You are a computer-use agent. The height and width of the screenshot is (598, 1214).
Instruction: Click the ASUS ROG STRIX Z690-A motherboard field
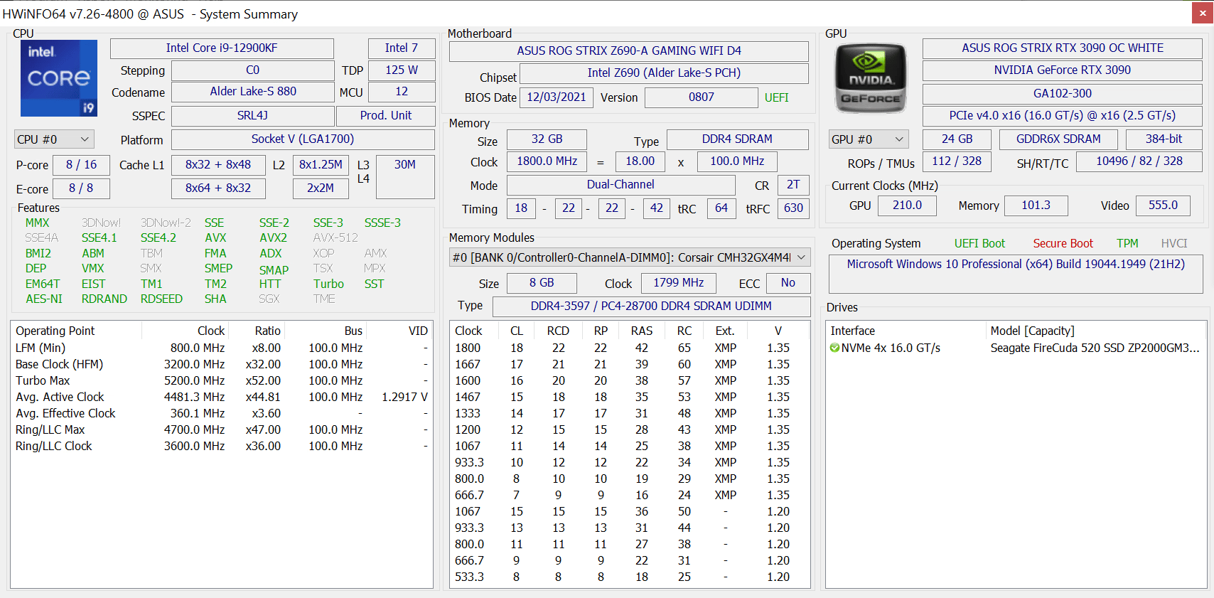tap(629, 51)
